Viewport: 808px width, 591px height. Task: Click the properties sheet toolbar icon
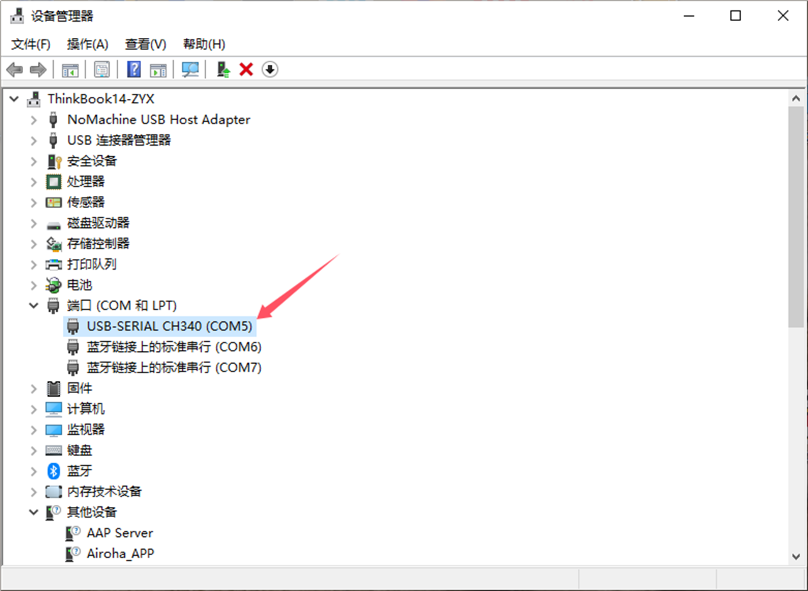click(x=102, y=69)
